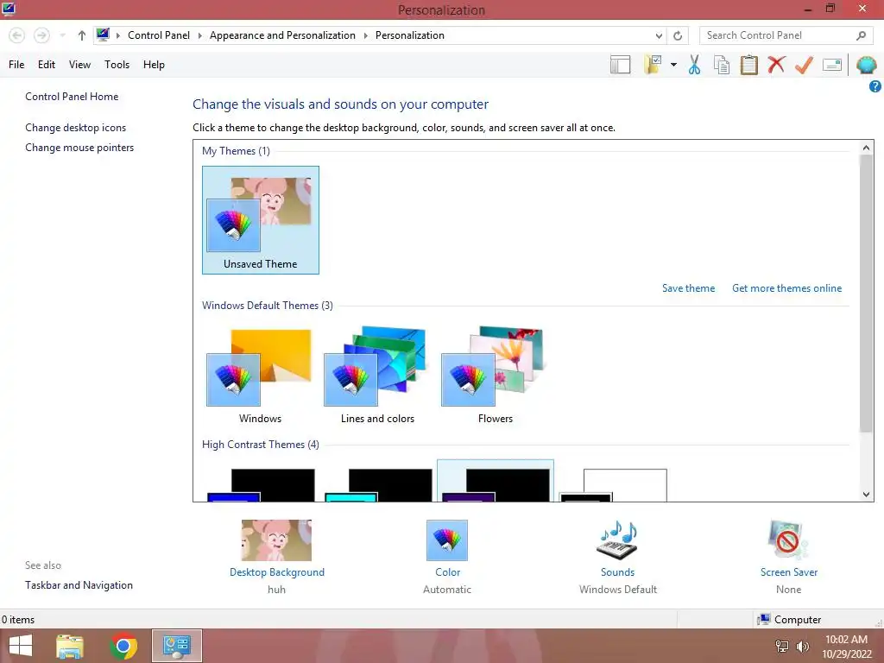
Task: Click the volume speaker tray icon
Action: [802, 646]
